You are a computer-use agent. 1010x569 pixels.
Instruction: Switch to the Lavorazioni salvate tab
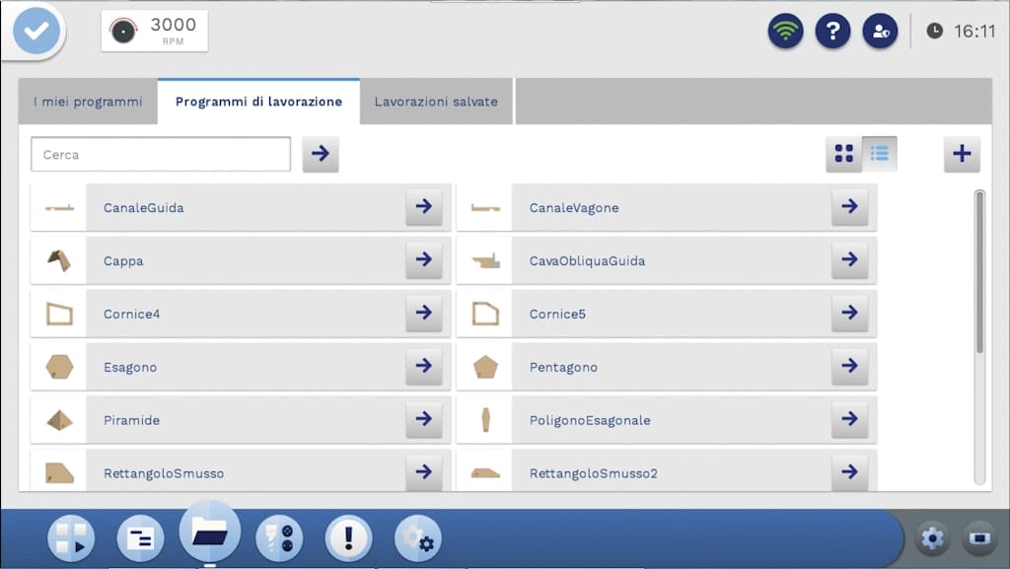pyautogui.click(x=436, y=102)
